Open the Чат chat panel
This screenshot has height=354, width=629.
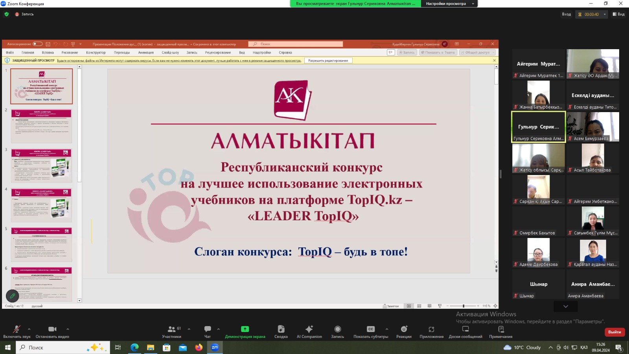[x=208, y=332]
